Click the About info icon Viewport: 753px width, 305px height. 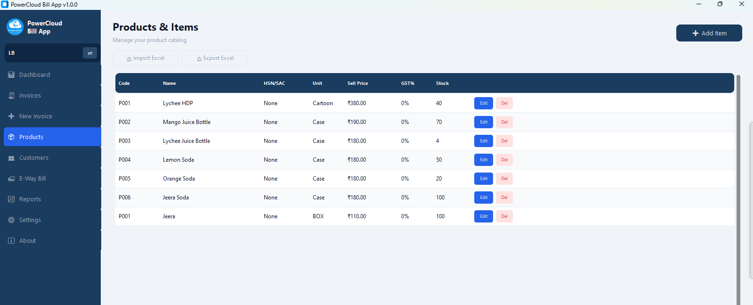pyautogui.click(x=11, y=241)
